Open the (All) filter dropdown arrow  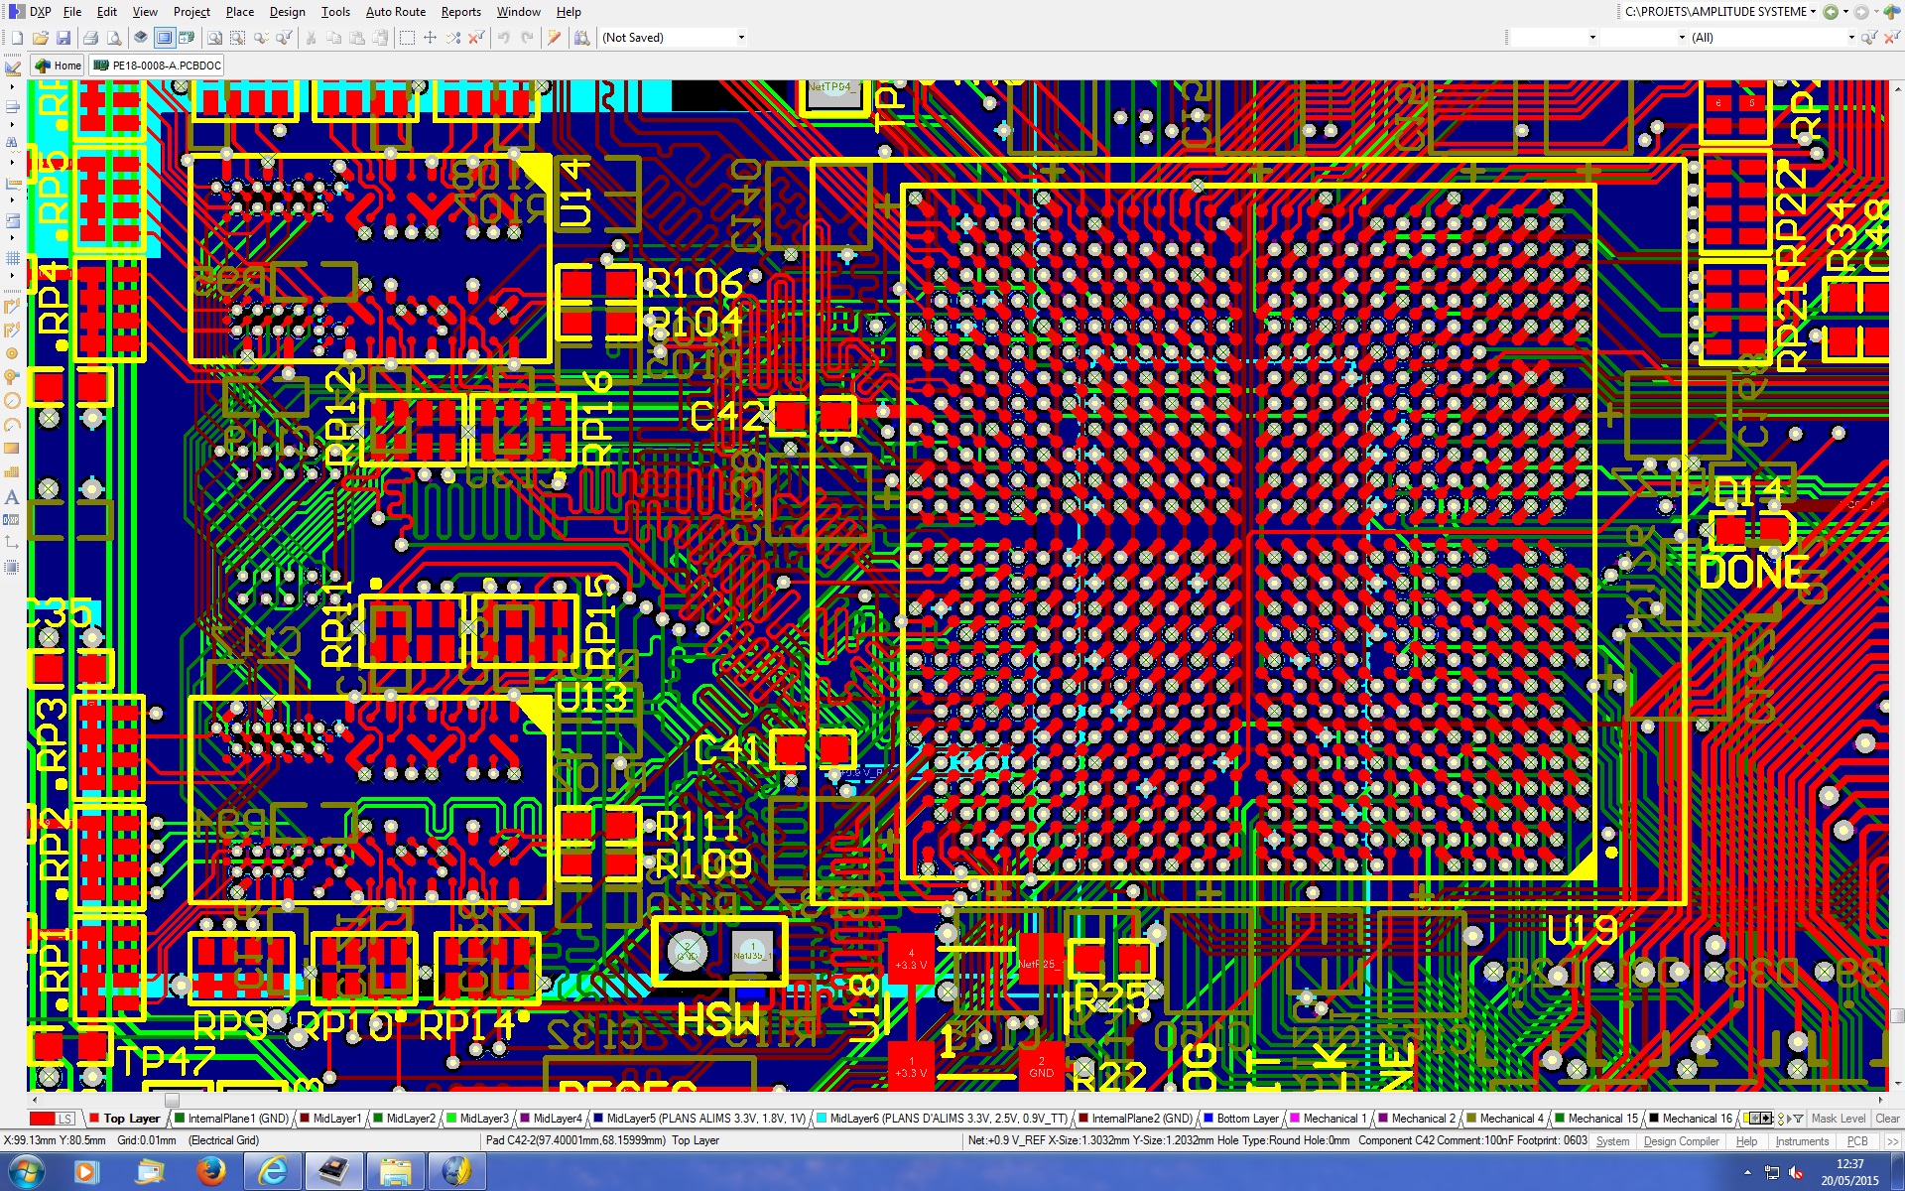[x=1851, y=38]
